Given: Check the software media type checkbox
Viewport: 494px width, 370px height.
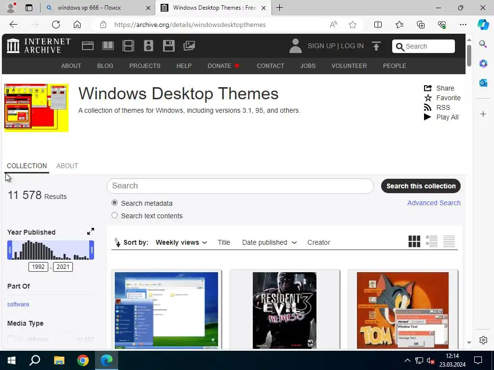Looking at the screenshot, I should pos(11,339).
